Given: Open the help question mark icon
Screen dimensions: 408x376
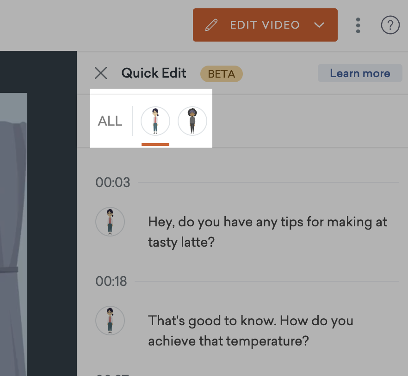Looking at the screenshot, I should pyautogui.click(x=390, y=25).
